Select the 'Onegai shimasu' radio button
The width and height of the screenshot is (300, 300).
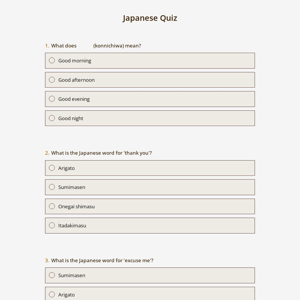click(52, 206)
